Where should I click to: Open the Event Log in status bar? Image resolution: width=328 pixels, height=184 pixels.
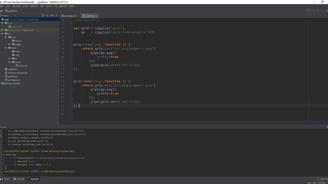pos(322,179)
